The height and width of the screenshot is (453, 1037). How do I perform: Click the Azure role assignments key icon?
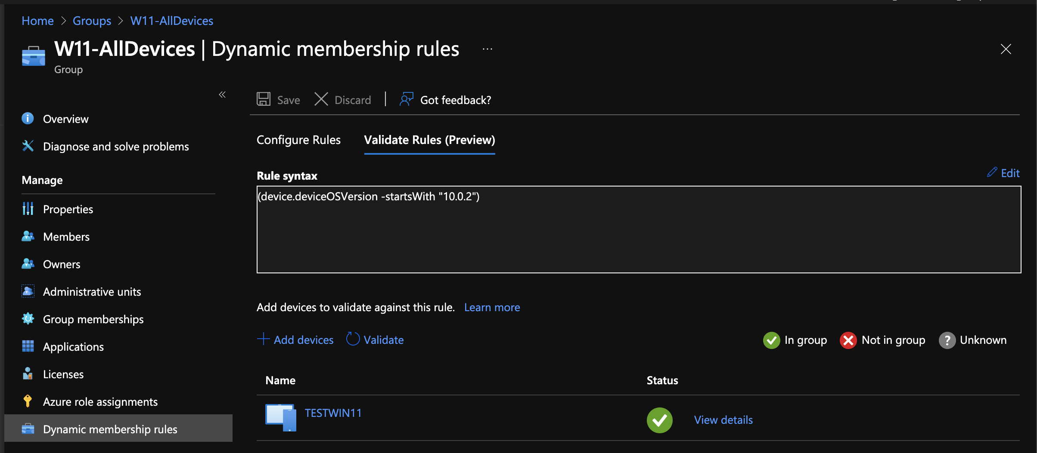[x=28, y=401]
